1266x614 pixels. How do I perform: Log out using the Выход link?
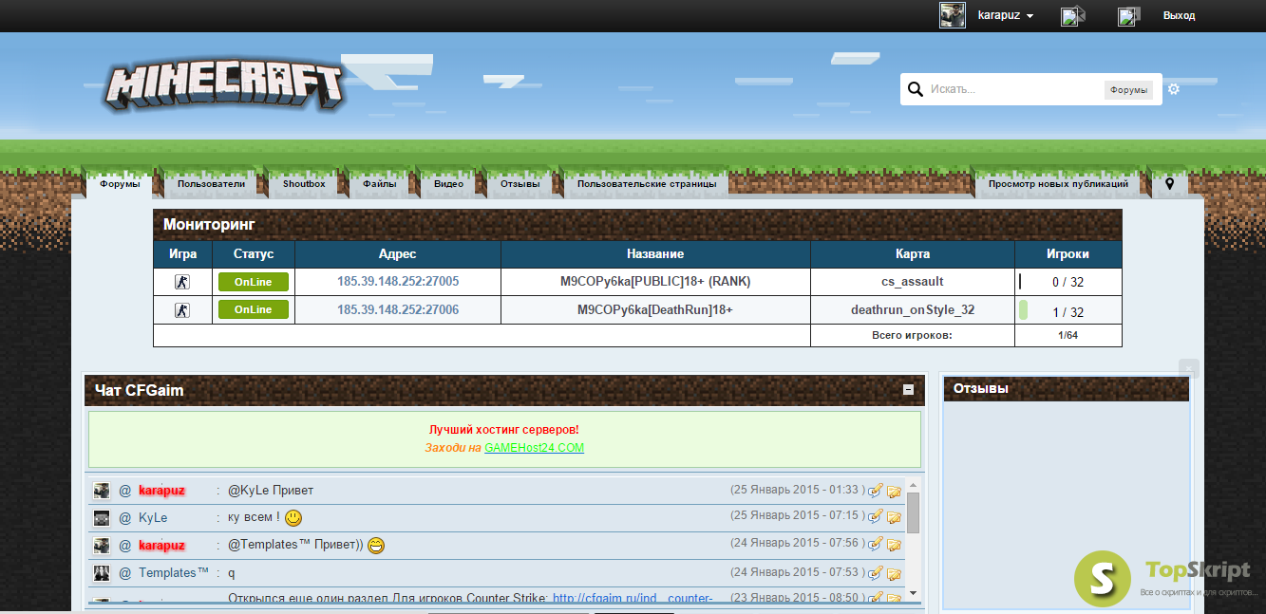(x=1179, y=15)
